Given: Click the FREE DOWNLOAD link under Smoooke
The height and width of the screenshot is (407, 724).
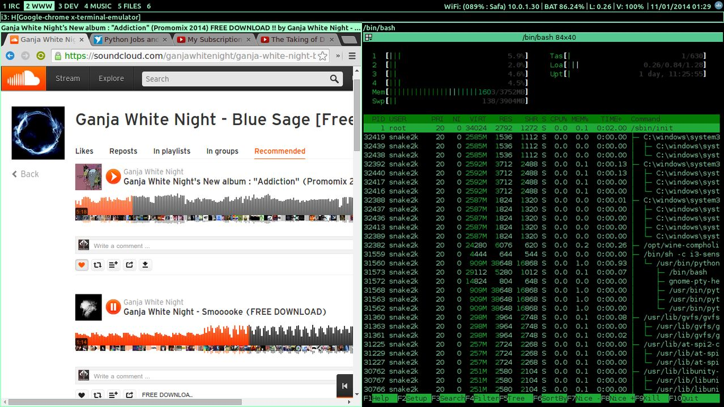Looking at the screenshot, I should click(x=167, y=395).
